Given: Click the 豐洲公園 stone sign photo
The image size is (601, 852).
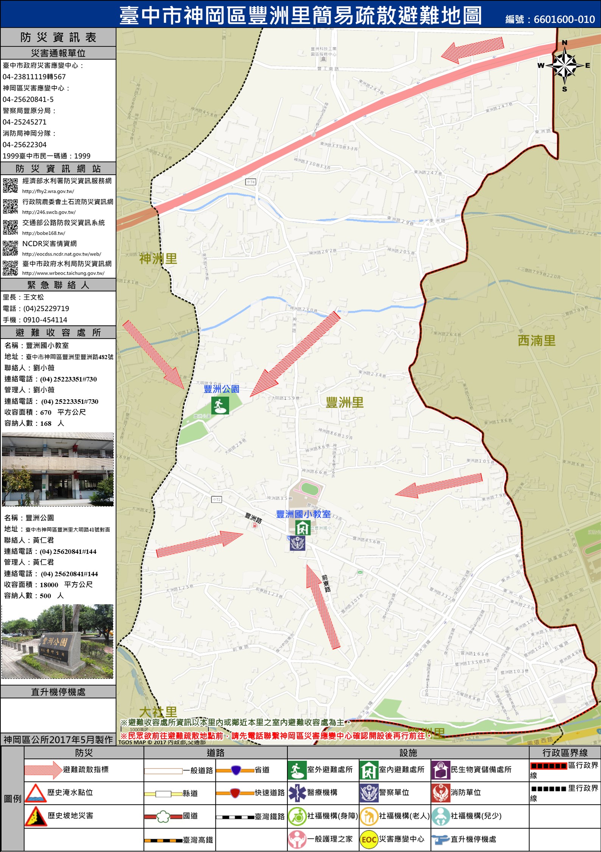Looking at the screenshot, I should click(58, 641).
